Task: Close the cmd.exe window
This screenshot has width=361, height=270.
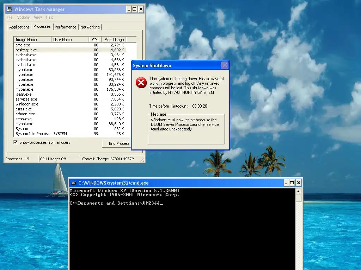Action: coord(298,183)
